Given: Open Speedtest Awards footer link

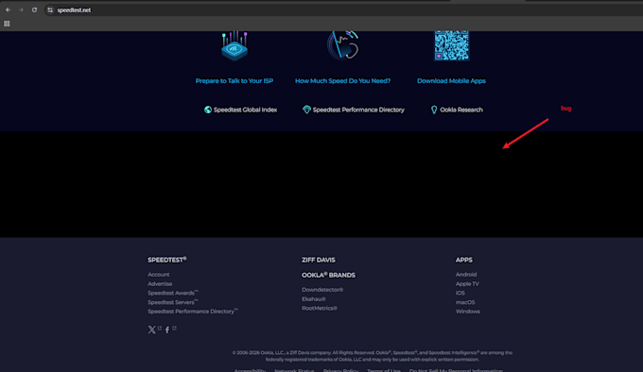Looking at the screenshot, I should tap(173, 293).
